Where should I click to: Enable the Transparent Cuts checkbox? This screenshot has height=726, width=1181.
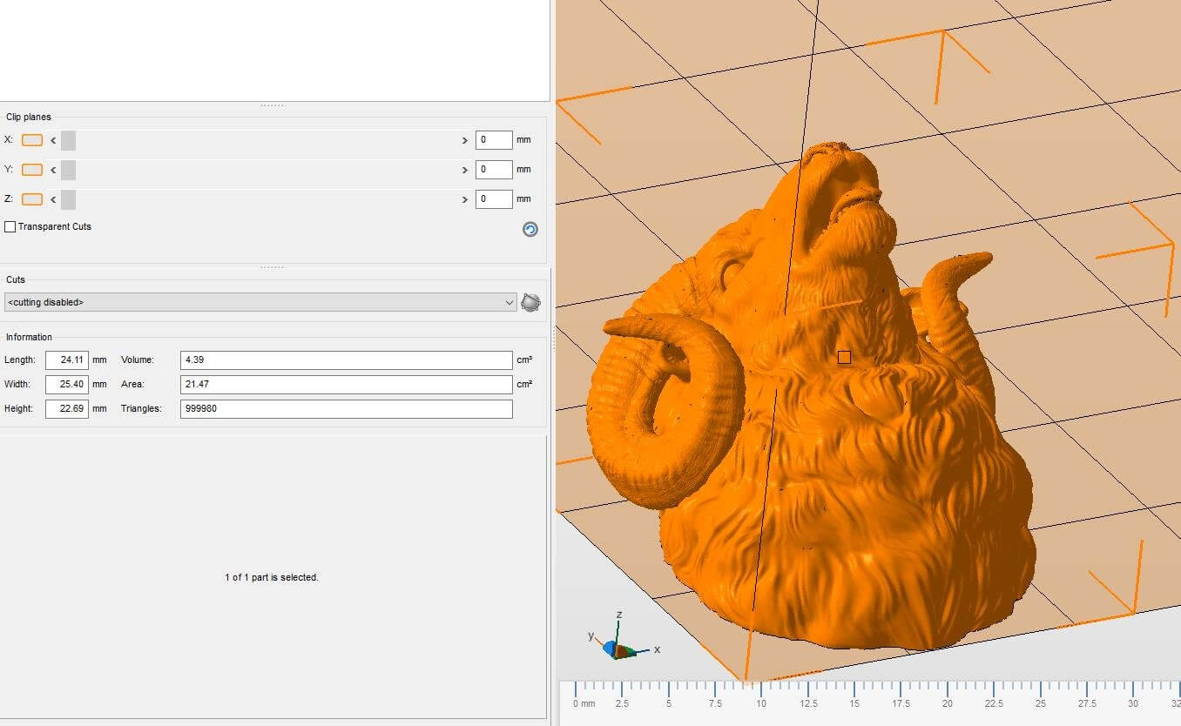pos(10,227)
